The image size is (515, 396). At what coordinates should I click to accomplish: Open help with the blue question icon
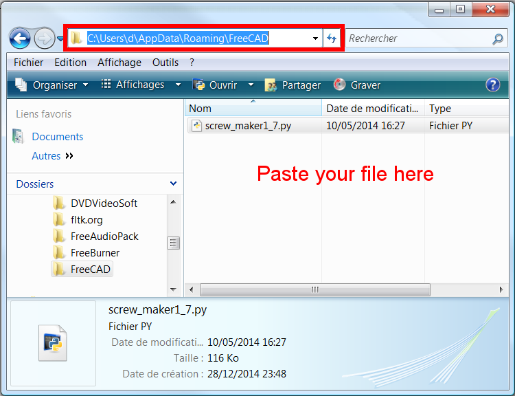point(492,85)
